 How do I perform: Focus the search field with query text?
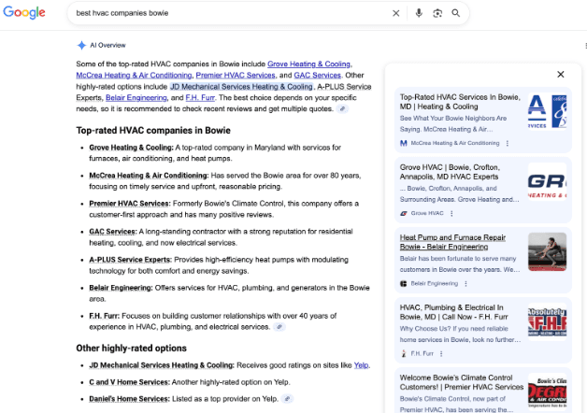pos(224,13)
